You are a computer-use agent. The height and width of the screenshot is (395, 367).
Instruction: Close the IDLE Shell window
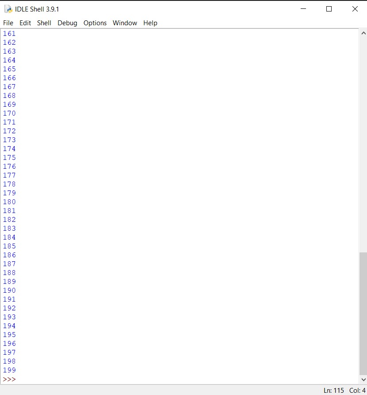[355, 9]
